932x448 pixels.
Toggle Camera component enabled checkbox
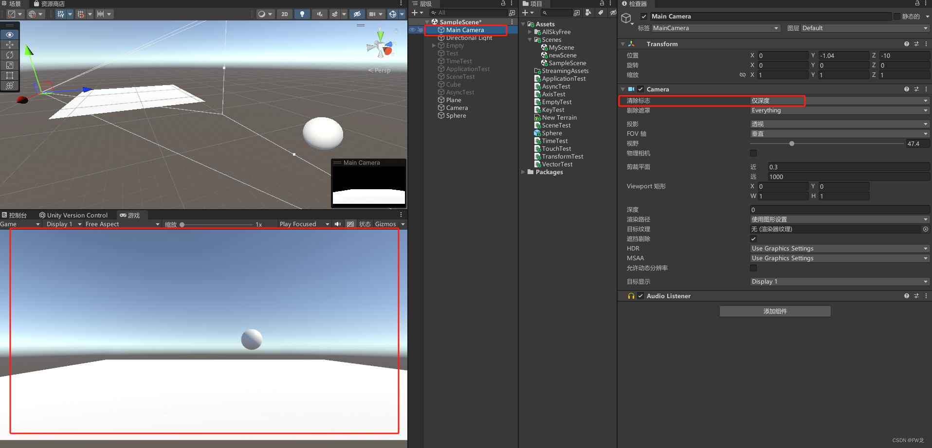click(640, 90)
